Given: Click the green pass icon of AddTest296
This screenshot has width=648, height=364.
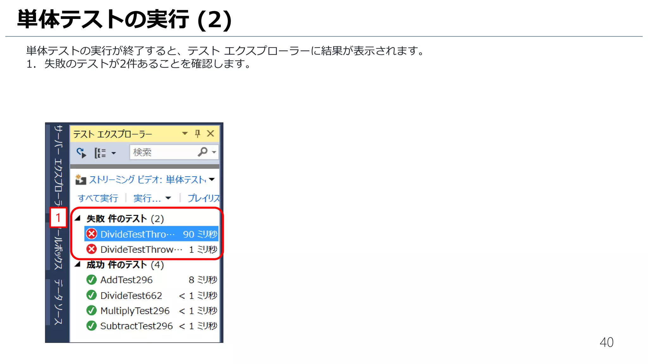Looking at the screenshot, I should [x=91, y=280].
